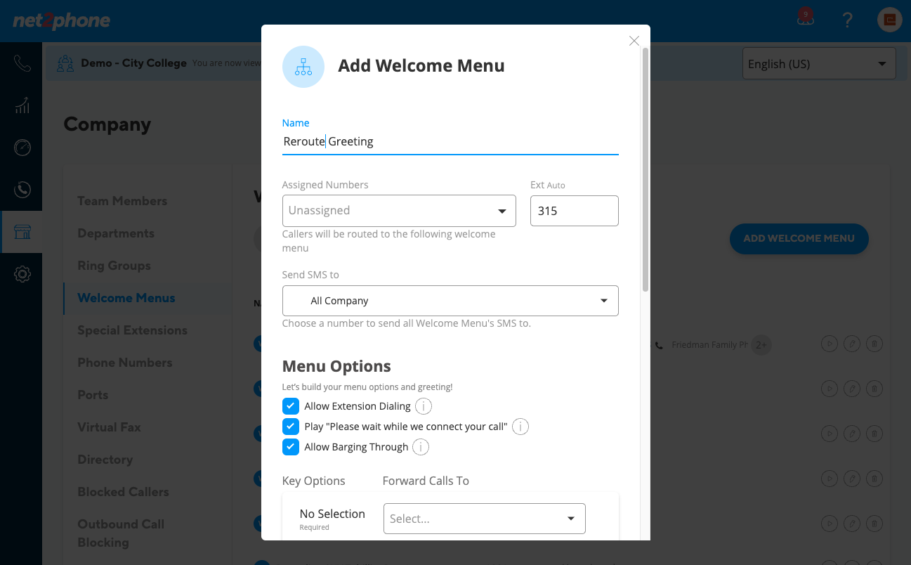The width and height of the screenshot is (911, 565).
Task: Open the Calls phone icon in left sidebar
Action: 22,64
